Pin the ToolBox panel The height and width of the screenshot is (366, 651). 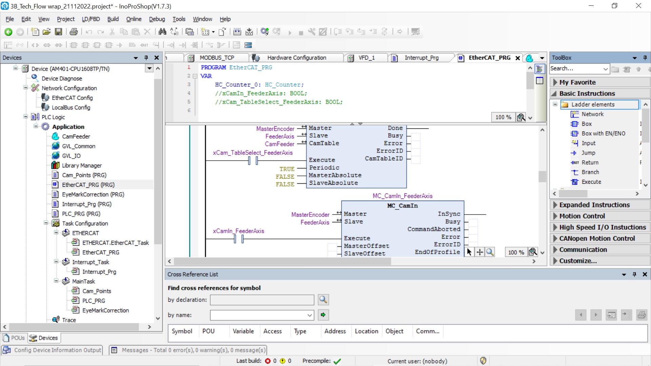(645, 58)
